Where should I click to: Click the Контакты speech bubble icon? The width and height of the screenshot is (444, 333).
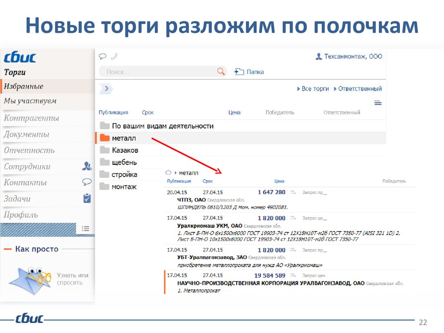coord(87,182)
